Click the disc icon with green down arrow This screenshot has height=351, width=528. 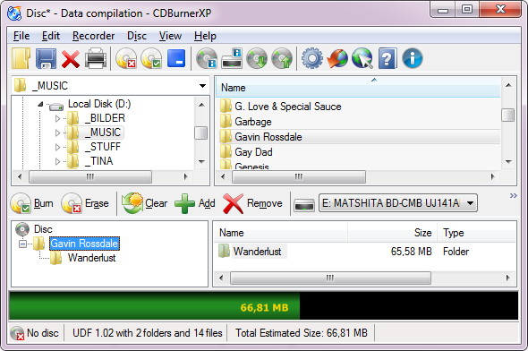coord(257,58)
